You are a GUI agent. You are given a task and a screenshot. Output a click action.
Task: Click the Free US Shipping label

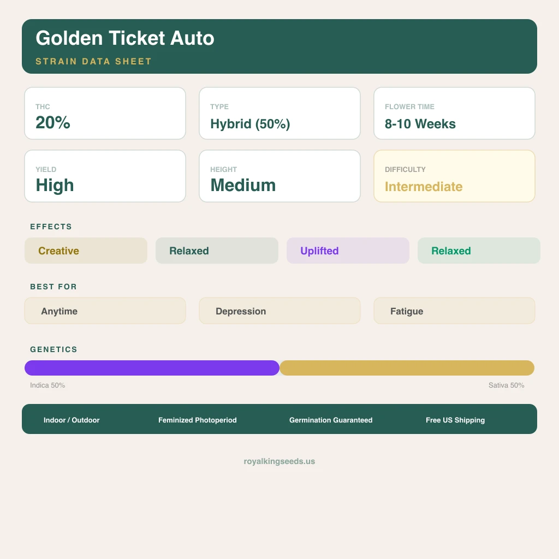[455, 420]
